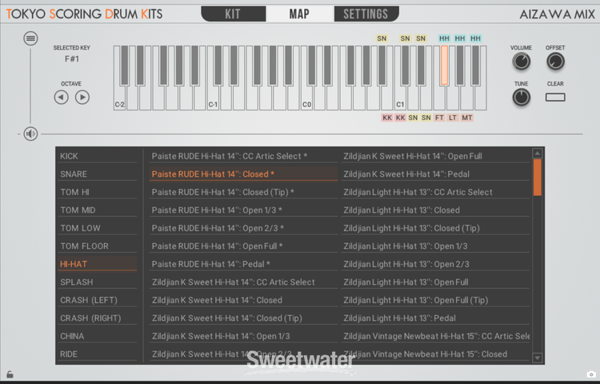This screenshot has height=384, width=600.
Task: Select the SNARE category
Action: pos(97,174)
